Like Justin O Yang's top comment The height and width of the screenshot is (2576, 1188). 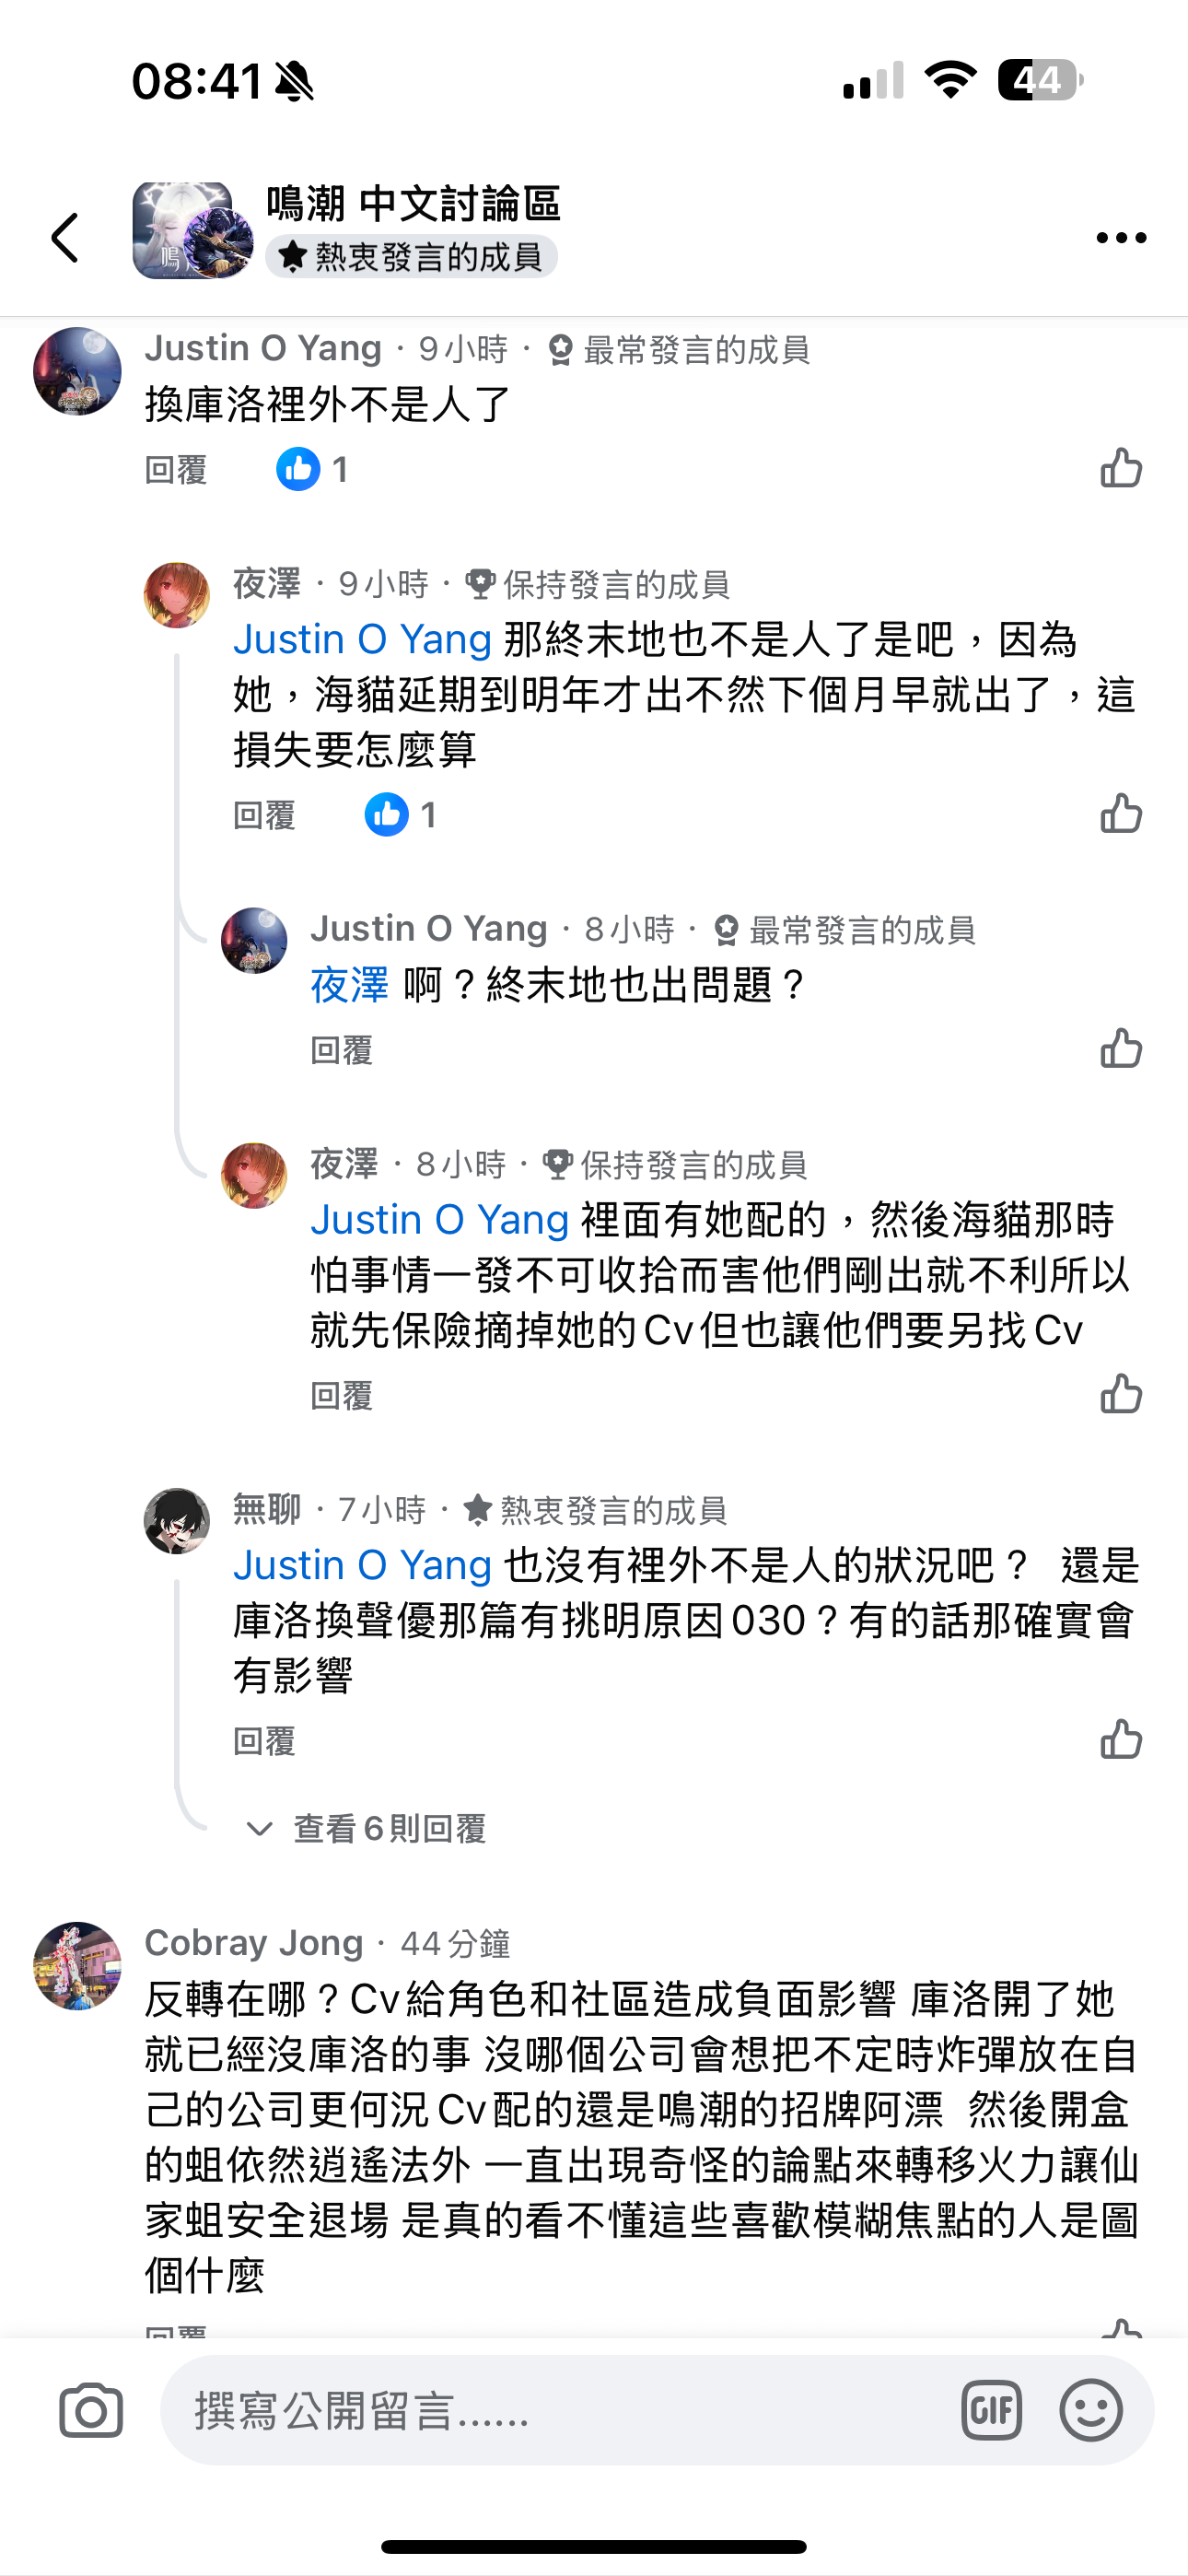click(1121, 468)
